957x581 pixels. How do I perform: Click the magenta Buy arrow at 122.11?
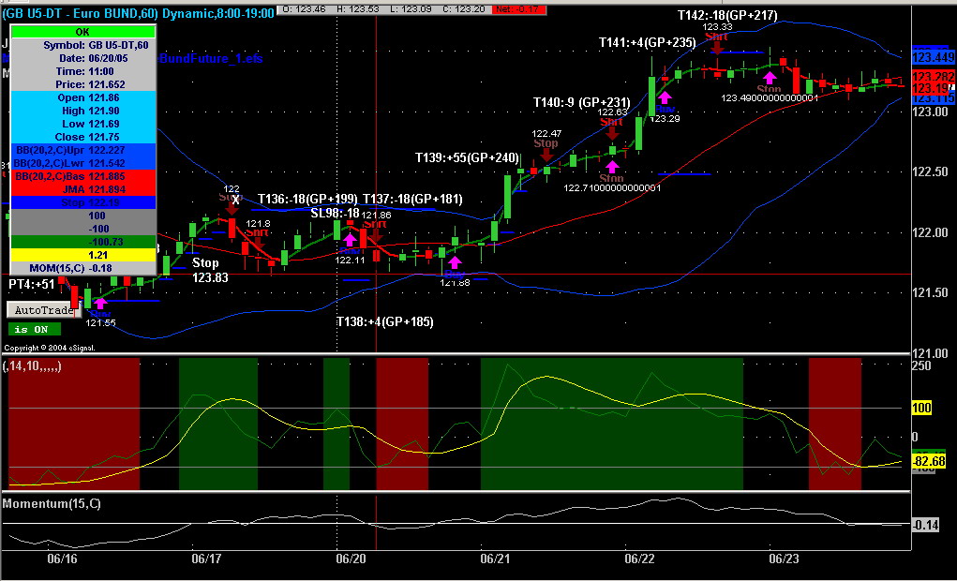pyautogui.click(x=350, y=241)
